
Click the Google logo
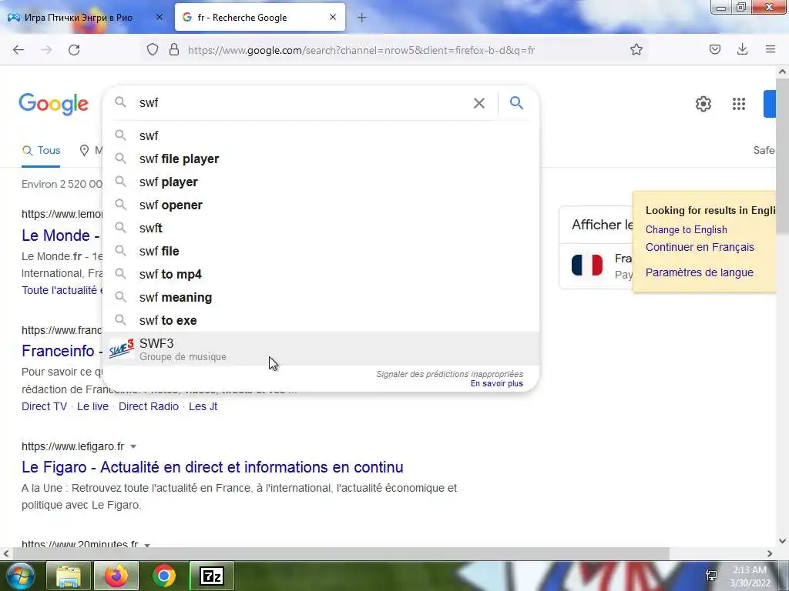pos(53,104)
